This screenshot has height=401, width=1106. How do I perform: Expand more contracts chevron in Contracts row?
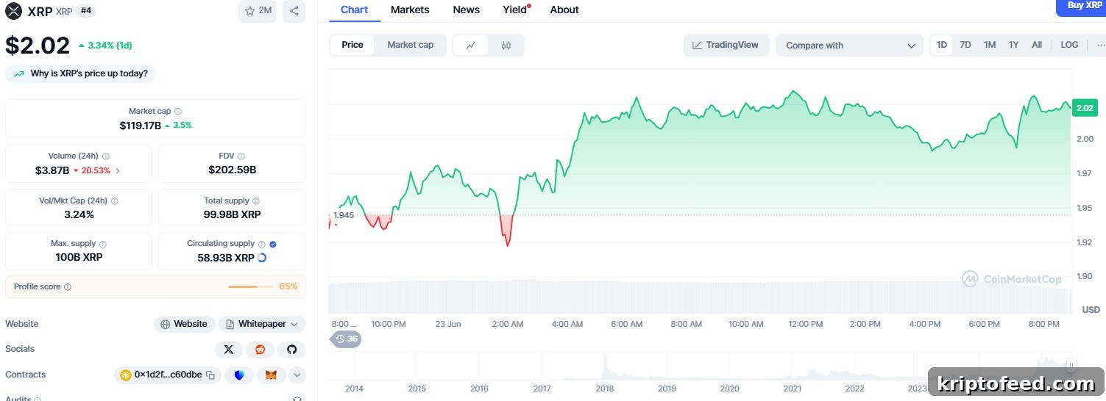click(297, 375)
